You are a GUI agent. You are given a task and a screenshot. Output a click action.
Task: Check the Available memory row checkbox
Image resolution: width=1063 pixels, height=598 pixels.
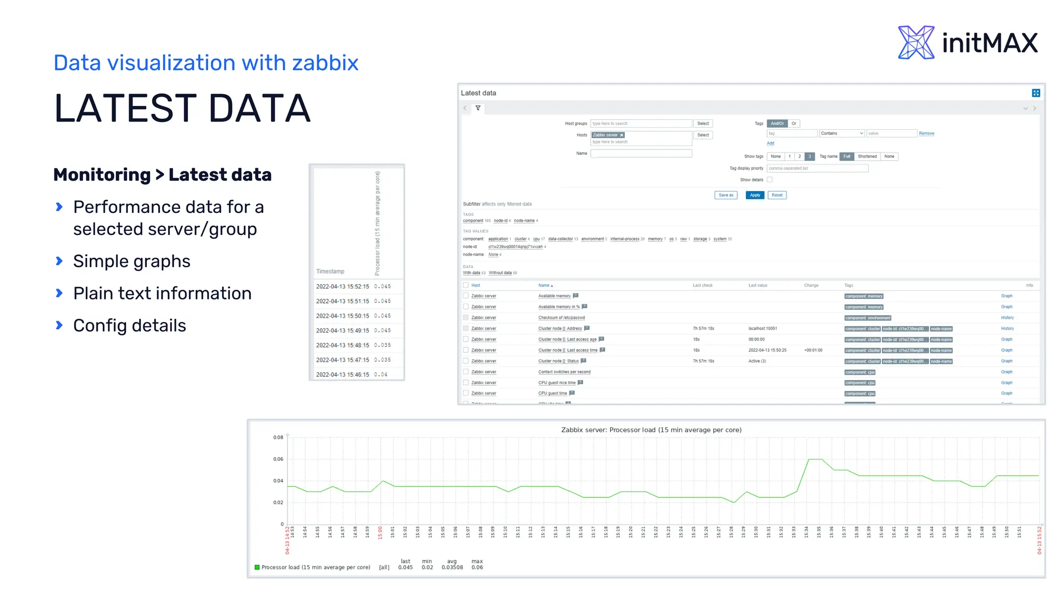tap(466, 296)
